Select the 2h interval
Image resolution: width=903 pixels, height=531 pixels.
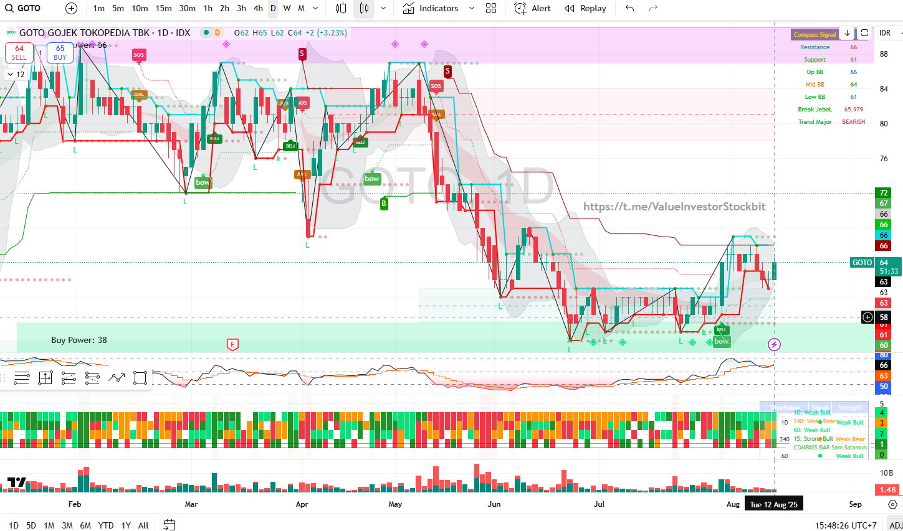point(225,8)
